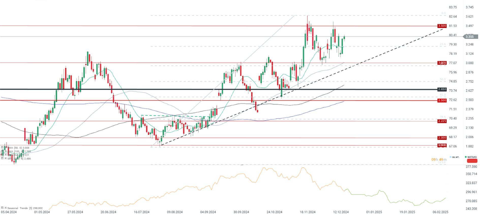Click the 19.01.2025 date on time axis
The image size is (480, 215).
[x=407, y=212]
